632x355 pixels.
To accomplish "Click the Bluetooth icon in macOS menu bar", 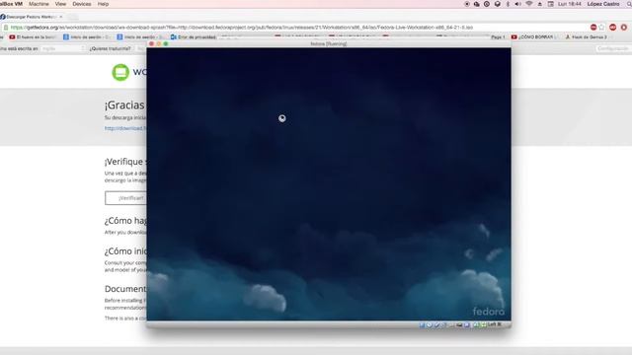I will [x=508, y=4].
